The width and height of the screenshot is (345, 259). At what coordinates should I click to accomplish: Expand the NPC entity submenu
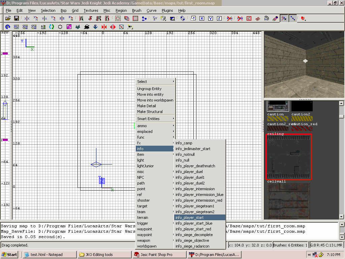click(x=155, y=177)
